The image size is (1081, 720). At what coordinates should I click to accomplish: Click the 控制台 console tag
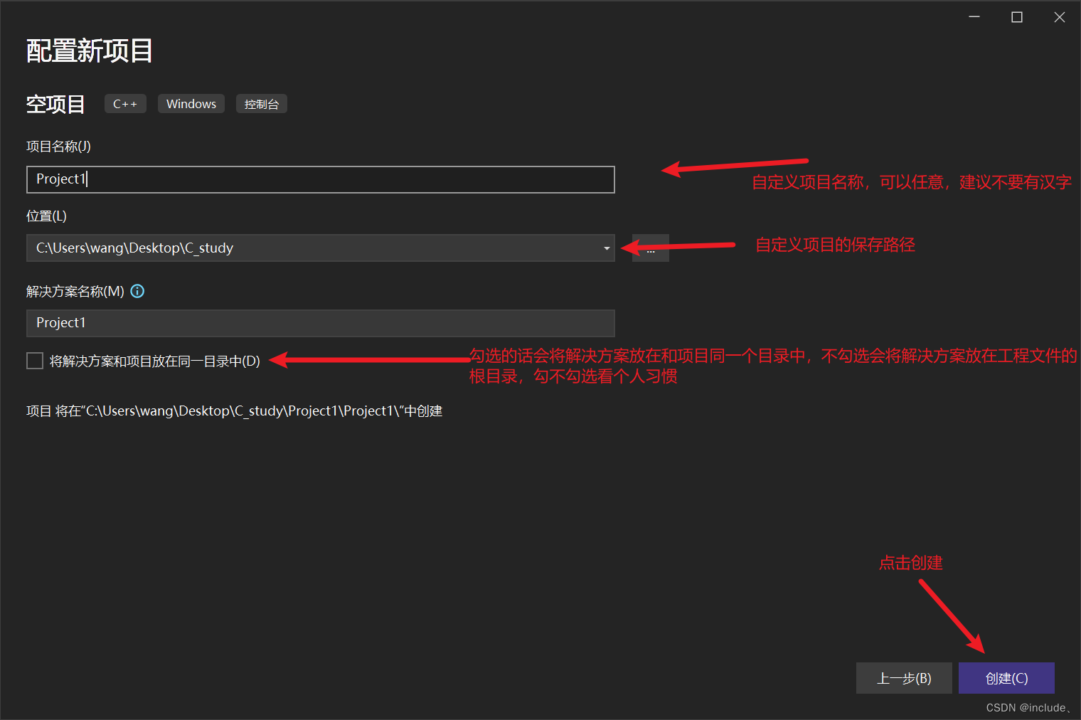pos(262,104)
